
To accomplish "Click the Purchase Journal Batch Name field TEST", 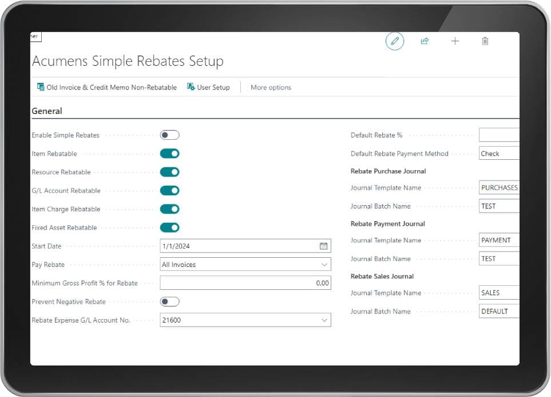I will pos(499,206).
